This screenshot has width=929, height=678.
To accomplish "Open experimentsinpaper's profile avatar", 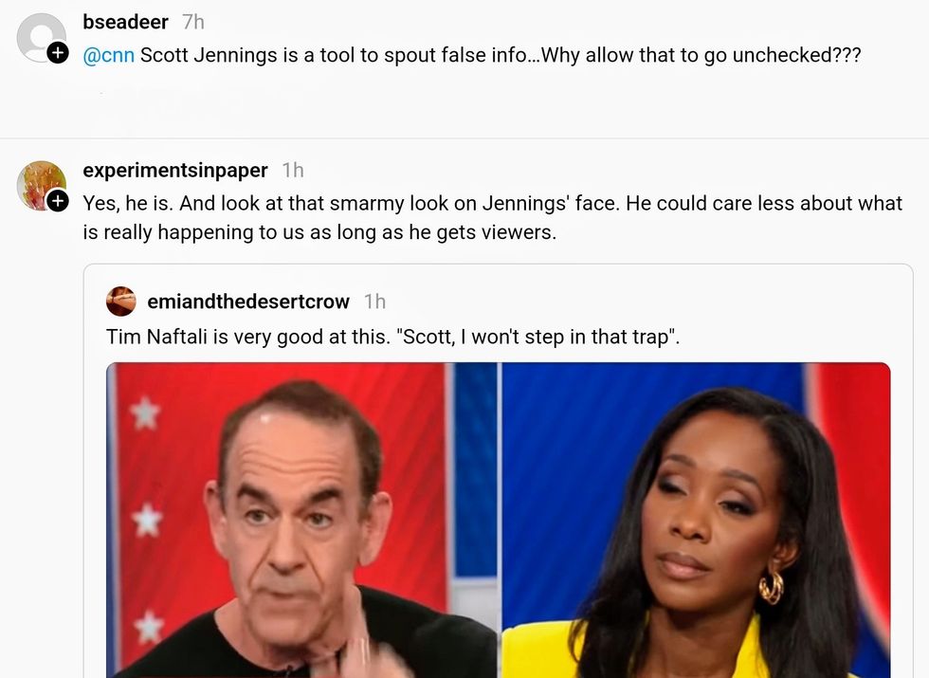I will pyautogui.click(x=42, y=186).
